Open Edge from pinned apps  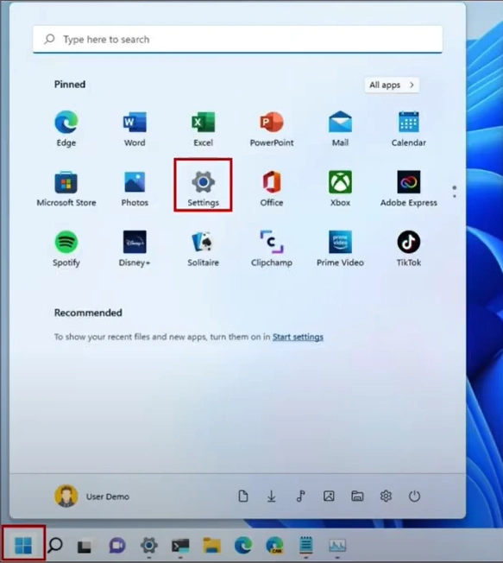(x=66, y=129)
